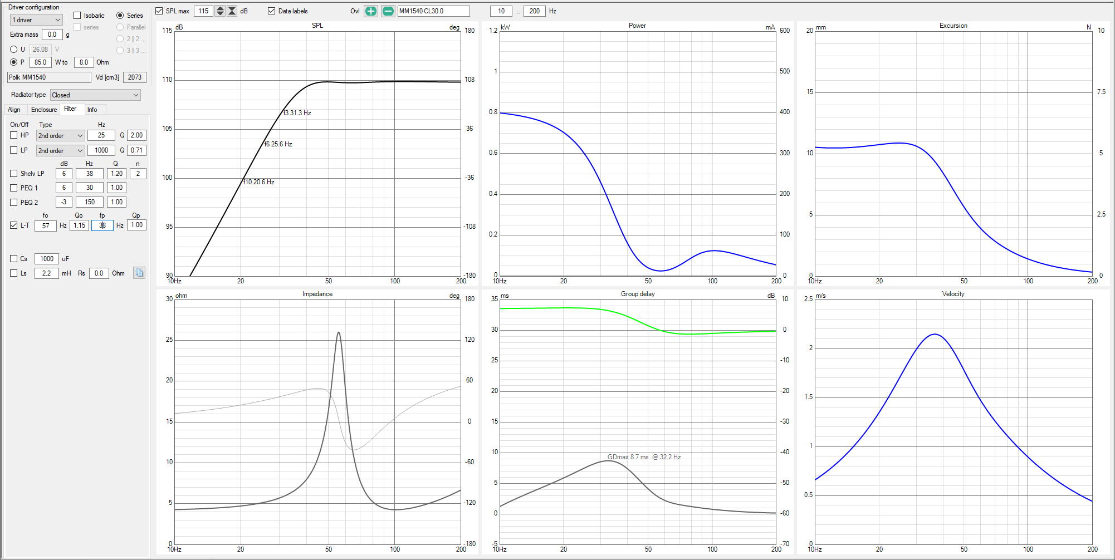Viewport: 1115px width, 560px height.
Task: Switch to the Enclosure tab
Action: coord(44,110)
